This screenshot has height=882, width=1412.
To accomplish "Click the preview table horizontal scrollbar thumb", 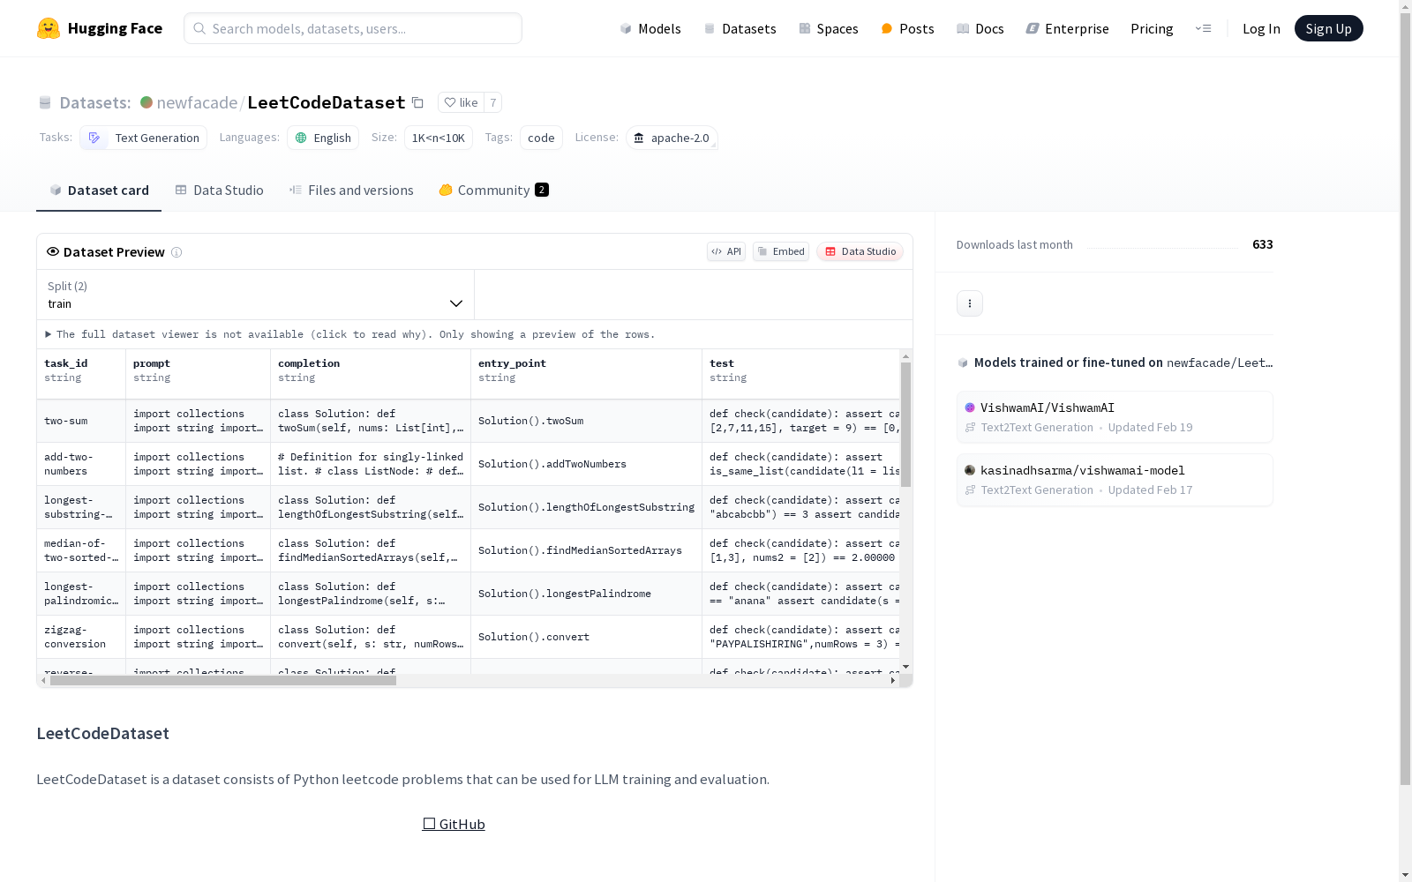I will pyautogui.click(x=223, y=680).
